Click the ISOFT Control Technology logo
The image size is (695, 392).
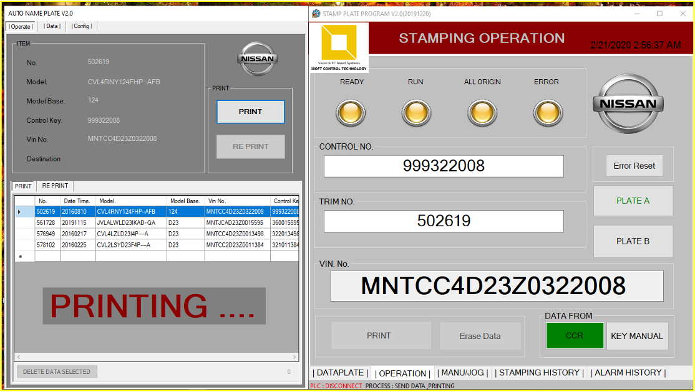click(339, 47)
